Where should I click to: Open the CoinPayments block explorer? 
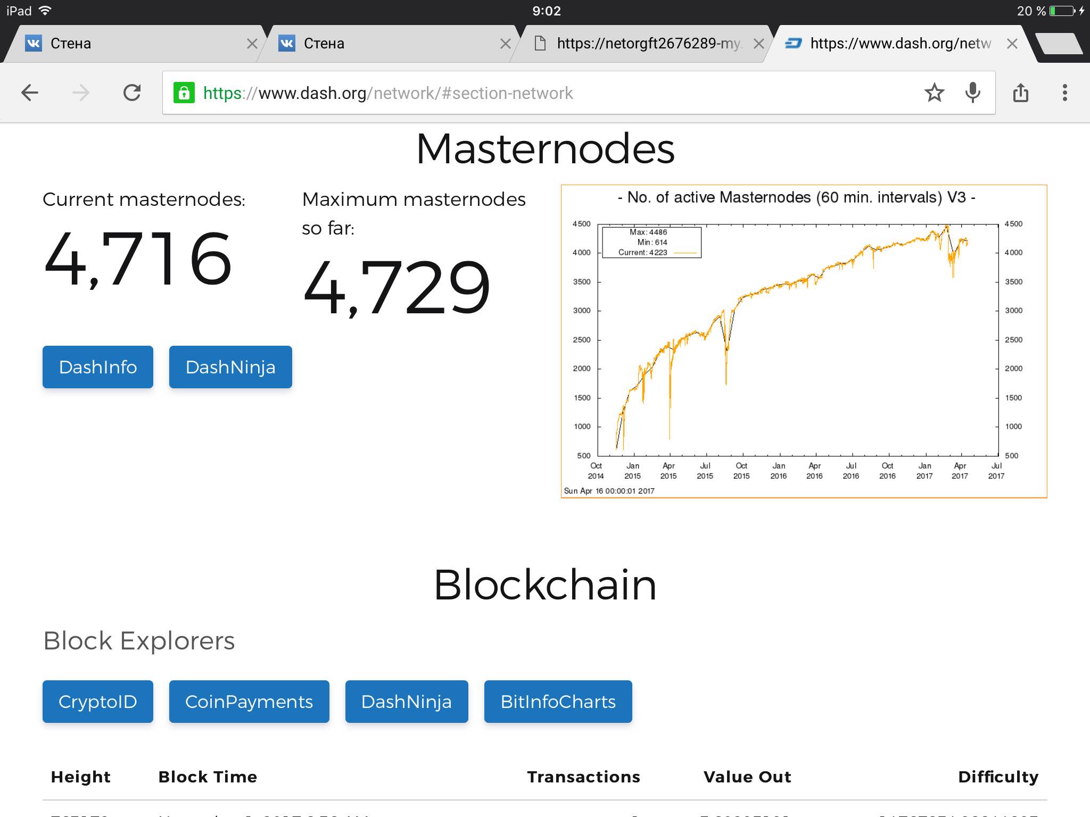(x=249, y=702)
